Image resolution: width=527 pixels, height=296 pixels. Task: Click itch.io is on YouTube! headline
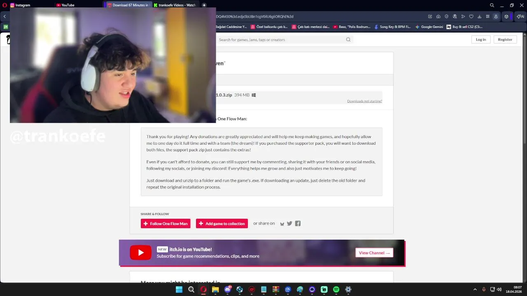[191, 249]
